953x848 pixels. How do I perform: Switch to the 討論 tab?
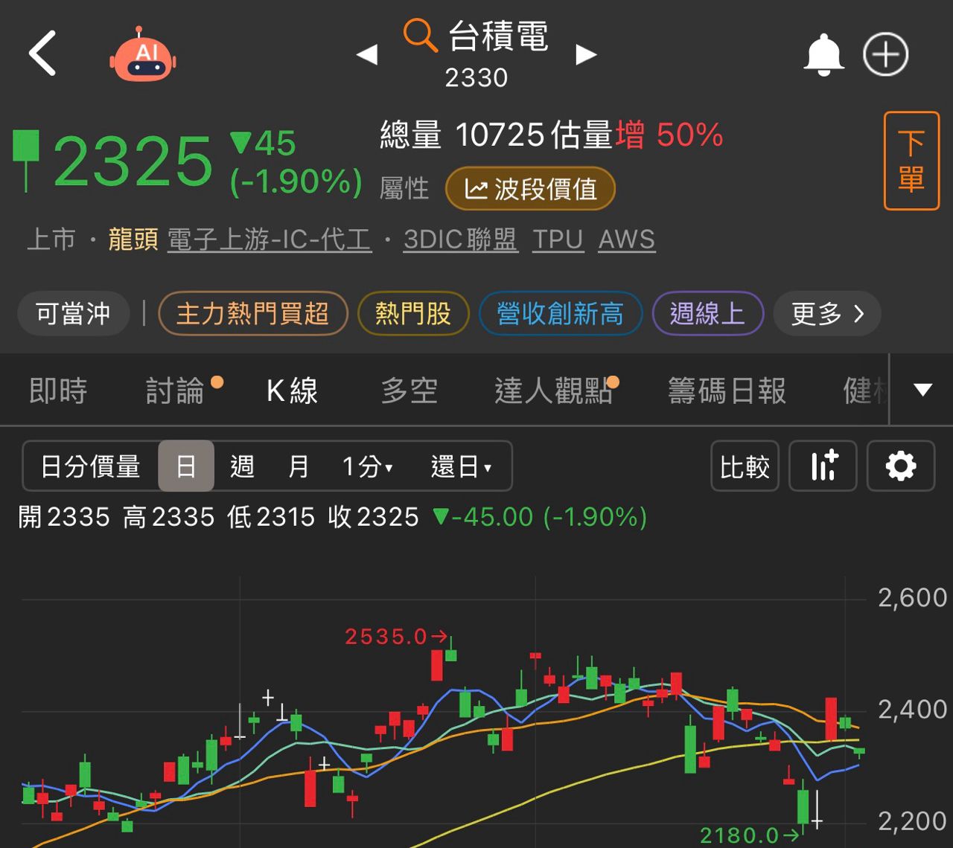pyautogui.click(x=175, y=391)
